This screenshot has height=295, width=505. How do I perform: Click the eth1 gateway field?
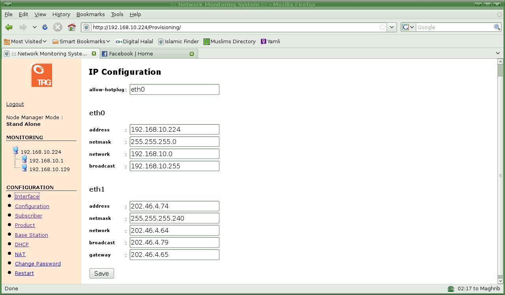174,254
